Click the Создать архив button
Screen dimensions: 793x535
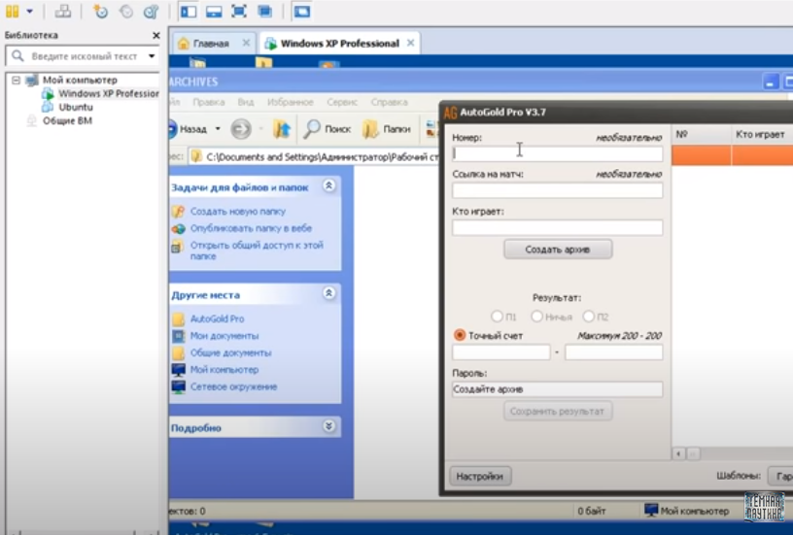click(x=558, y=250)
